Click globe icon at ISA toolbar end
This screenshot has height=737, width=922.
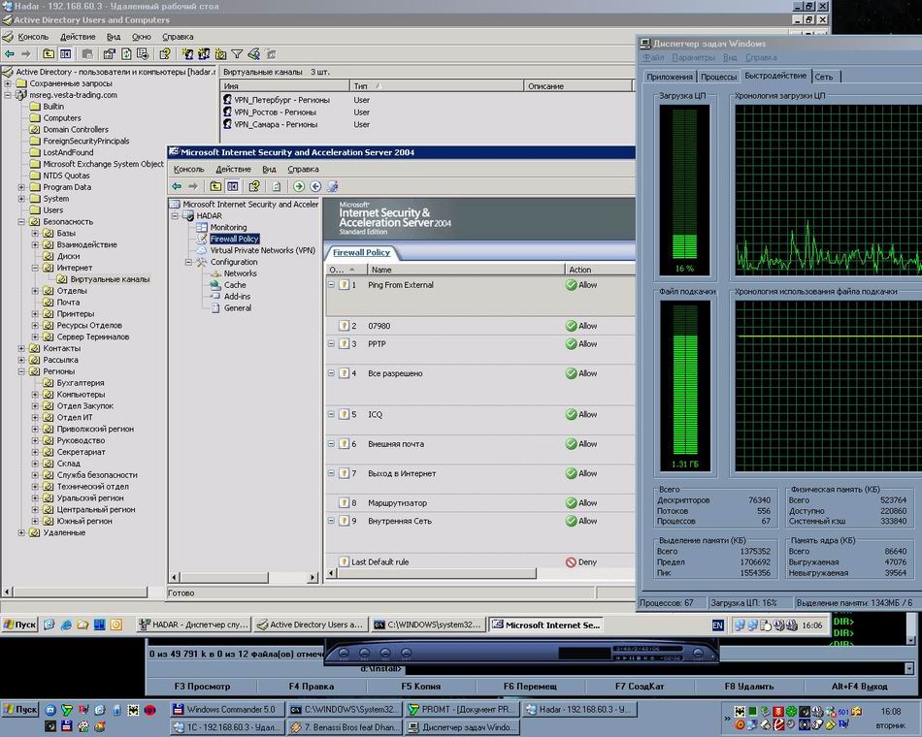332,186
